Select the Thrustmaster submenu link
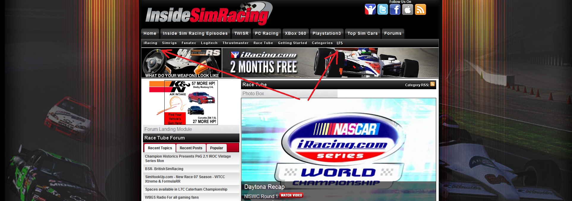Viewport: 572px width, 201px height. (x=235, y=43)
